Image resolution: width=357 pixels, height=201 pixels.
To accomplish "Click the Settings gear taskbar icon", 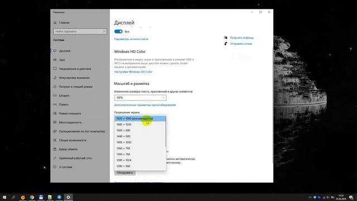I will [68, 197].
